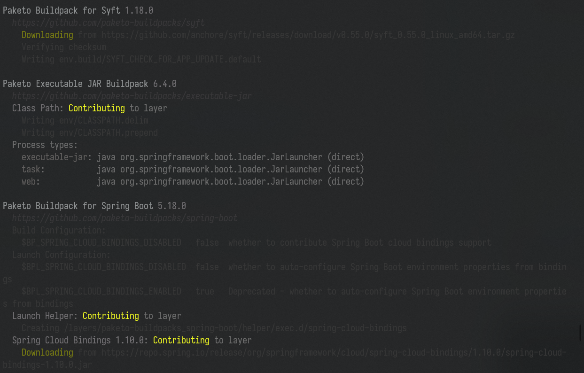Click the 'Process types:' line

point(45,145)
